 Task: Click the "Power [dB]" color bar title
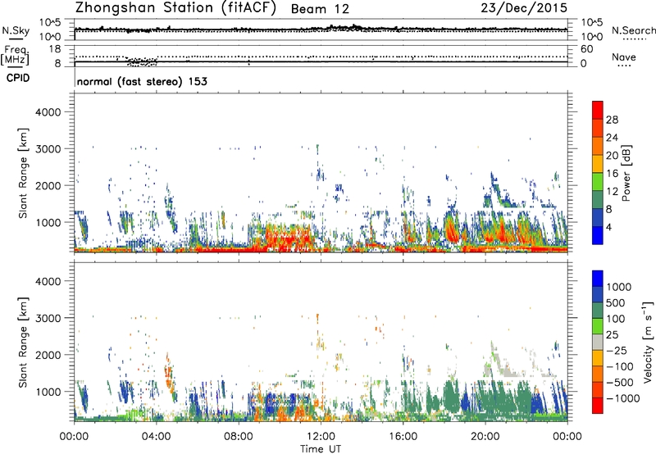click(626, 173)
